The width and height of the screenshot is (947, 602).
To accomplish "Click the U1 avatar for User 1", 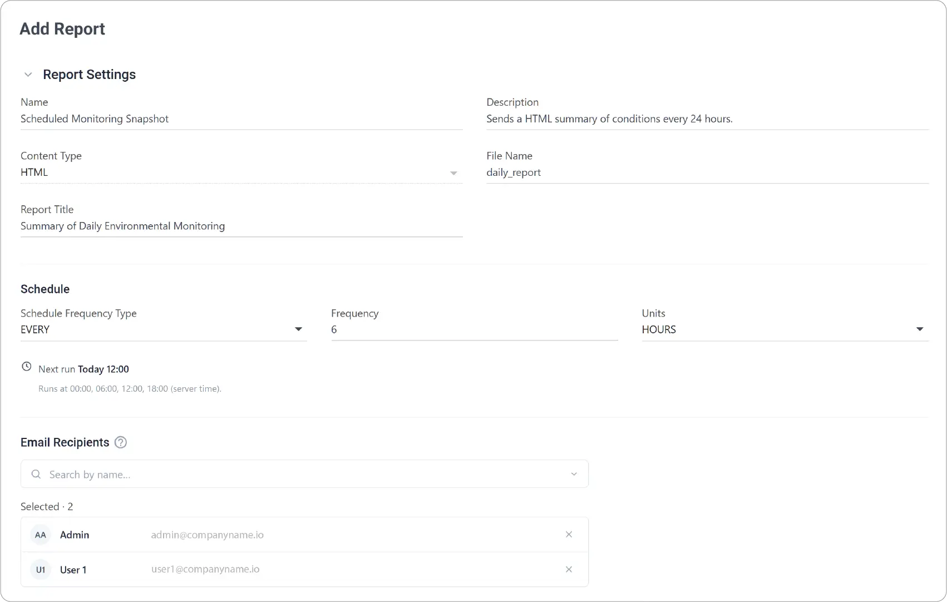I will (41, 570).
